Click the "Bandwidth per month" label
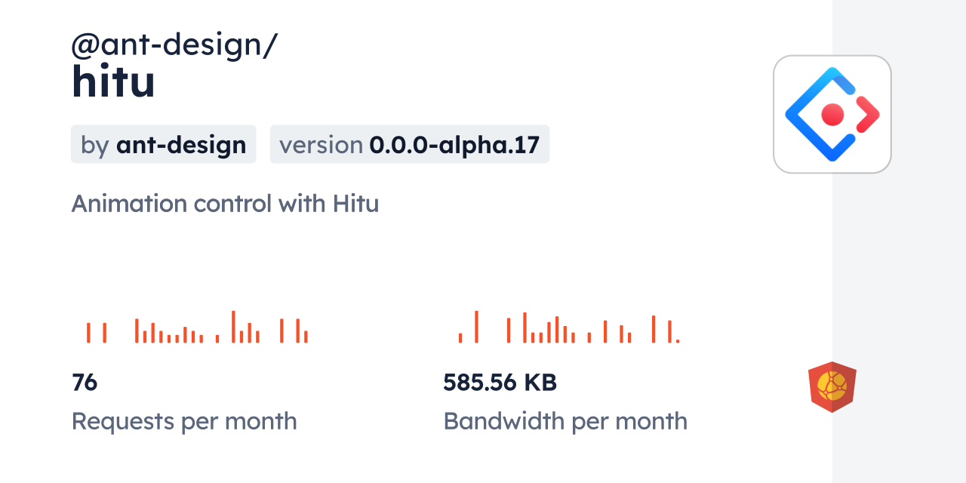 tap(565, 421)
